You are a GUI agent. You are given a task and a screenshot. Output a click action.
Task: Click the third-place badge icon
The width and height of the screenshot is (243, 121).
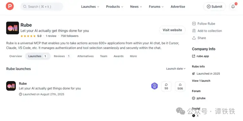(154, 86)
